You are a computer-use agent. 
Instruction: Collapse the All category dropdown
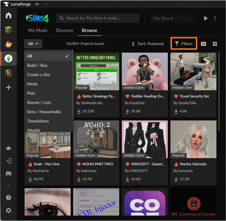pyautogui.click(x=33, y=44)
